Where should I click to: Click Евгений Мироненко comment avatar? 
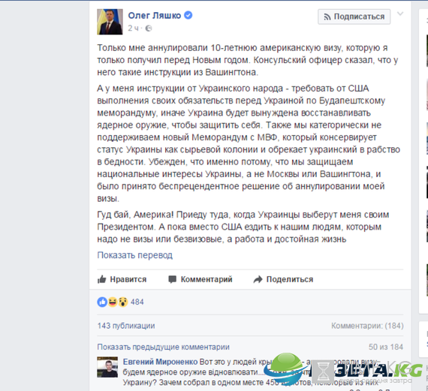(x=107, y=367)
